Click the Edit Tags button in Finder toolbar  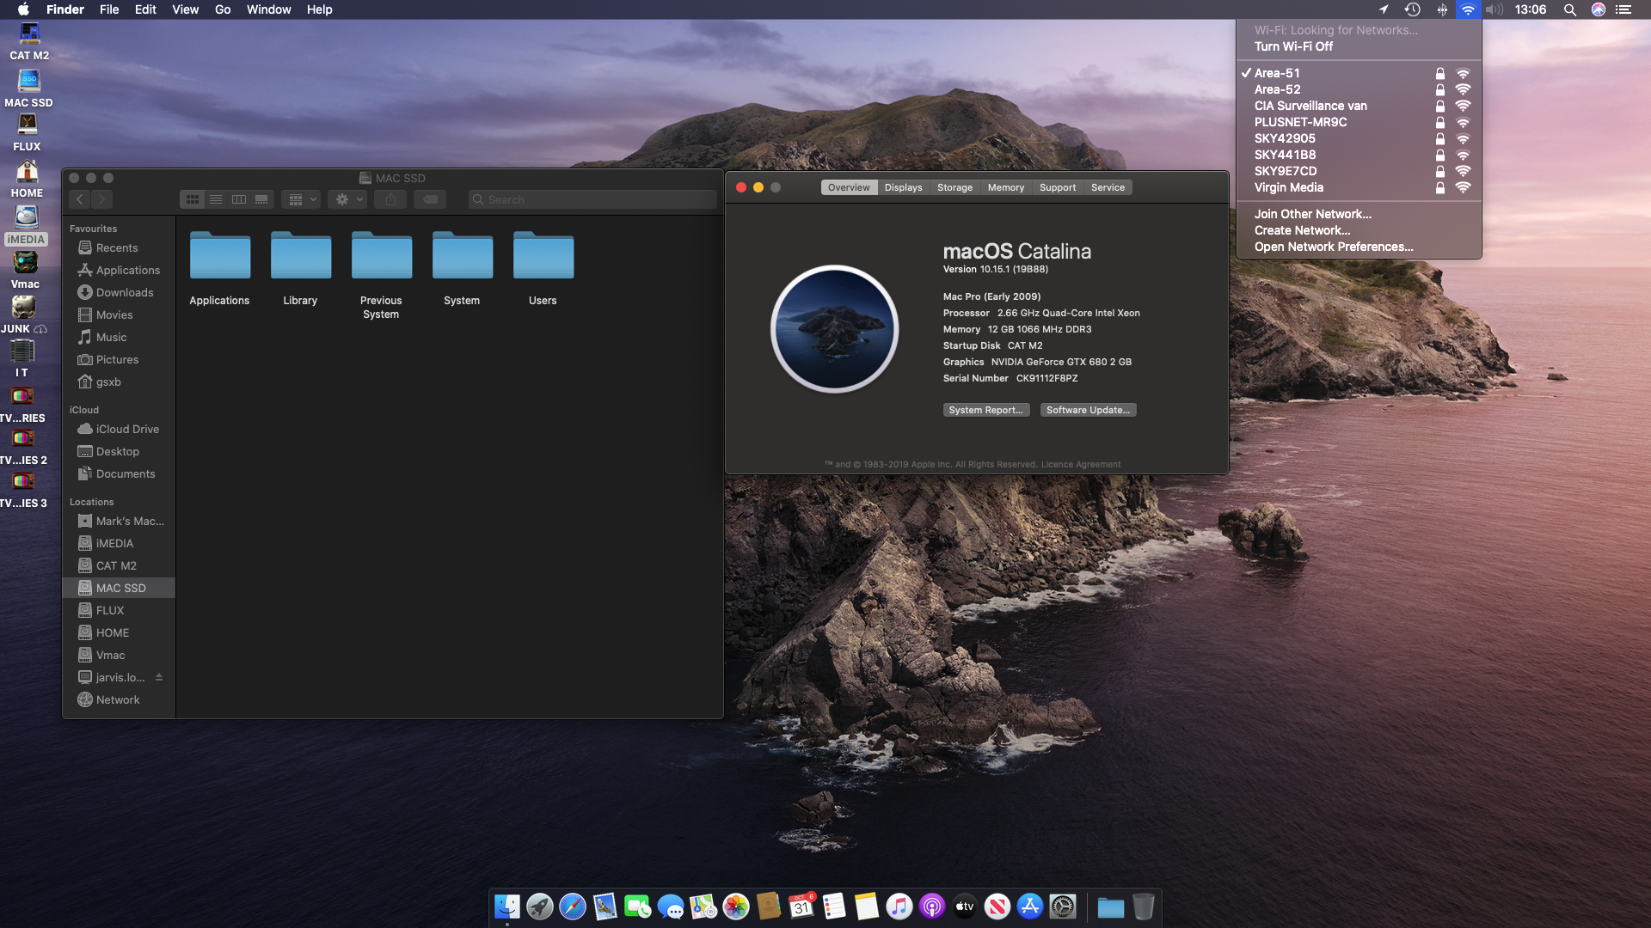tap(430, 199)
